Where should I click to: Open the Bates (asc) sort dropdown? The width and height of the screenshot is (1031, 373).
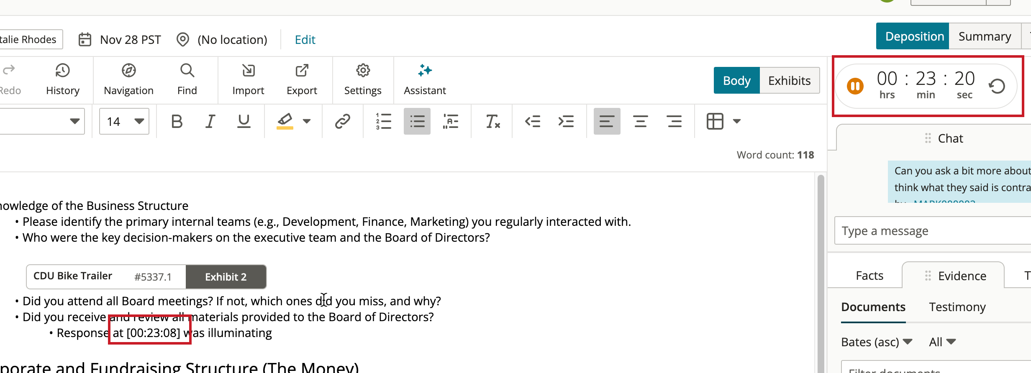tap(877, 342)
